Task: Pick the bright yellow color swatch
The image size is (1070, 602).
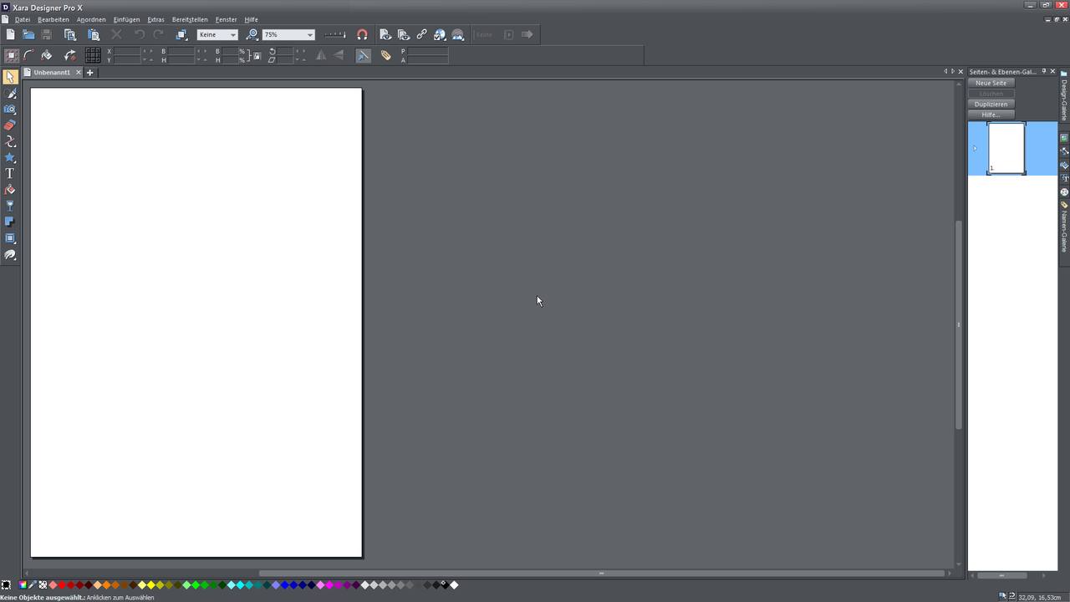Action: tap(151, 585)
